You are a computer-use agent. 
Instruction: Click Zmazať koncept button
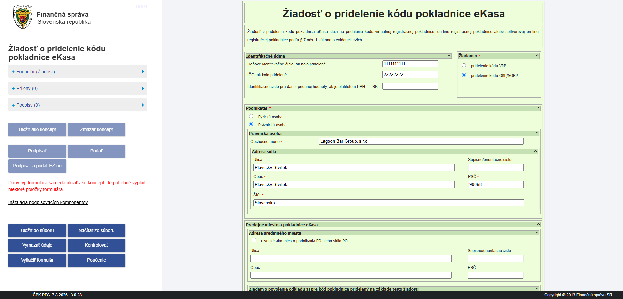[x=96, y=130]
